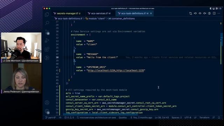This screenshot has width=224, height=126.
Task: Click the Open Changes icon in editor toolbar
Action: pos(190,13)
